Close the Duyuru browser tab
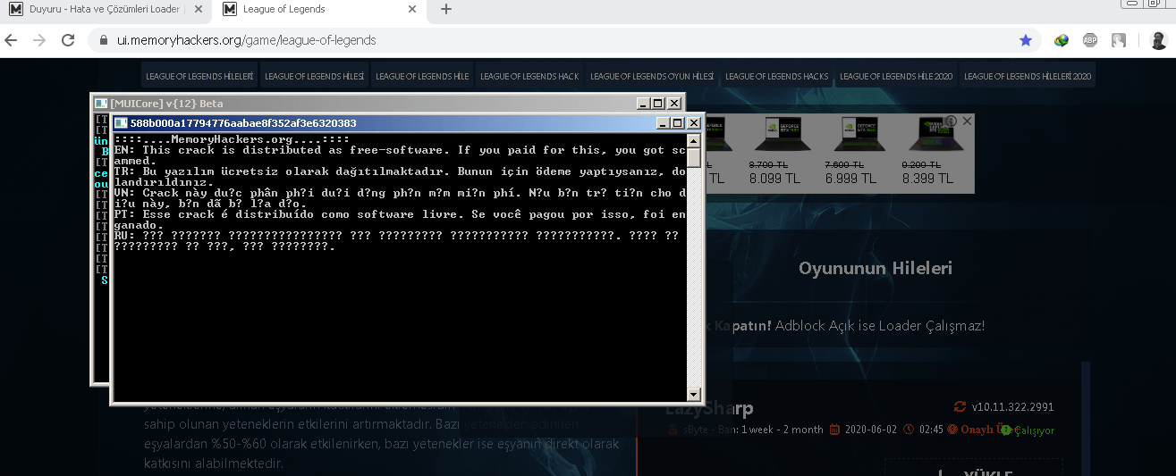This screenshot has width=1176, height=476. 199,10
